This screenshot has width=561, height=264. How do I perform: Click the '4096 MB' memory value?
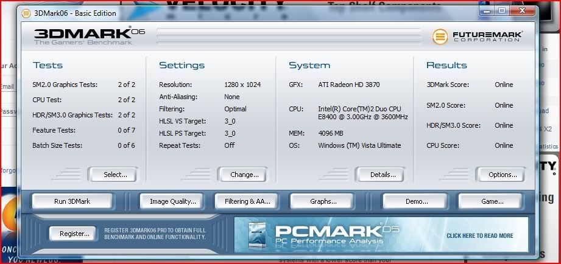click(331, 133)
